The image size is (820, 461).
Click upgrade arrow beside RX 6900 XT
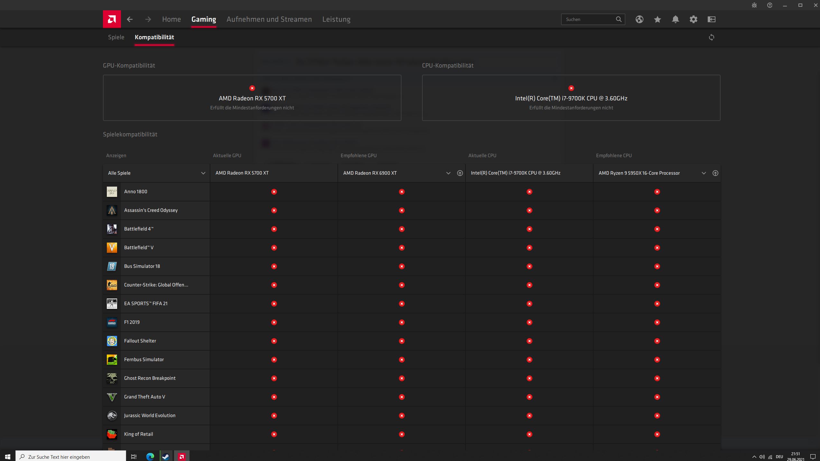[x=460, y=173]
